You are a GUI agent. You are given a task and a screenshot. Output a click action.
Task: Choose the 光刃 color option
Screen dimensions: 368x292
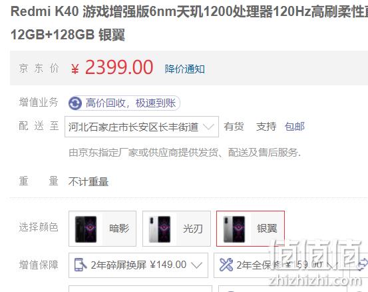coord(176,229)
